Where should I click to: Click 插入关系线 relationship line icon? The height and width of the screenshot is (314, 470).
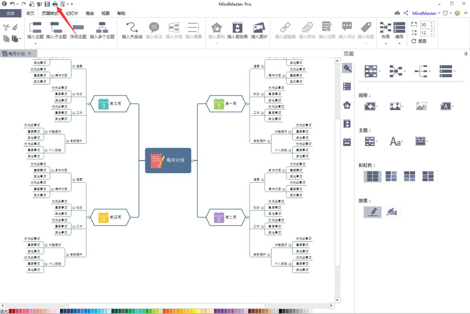pyautogui.click(x=132, y=28)
